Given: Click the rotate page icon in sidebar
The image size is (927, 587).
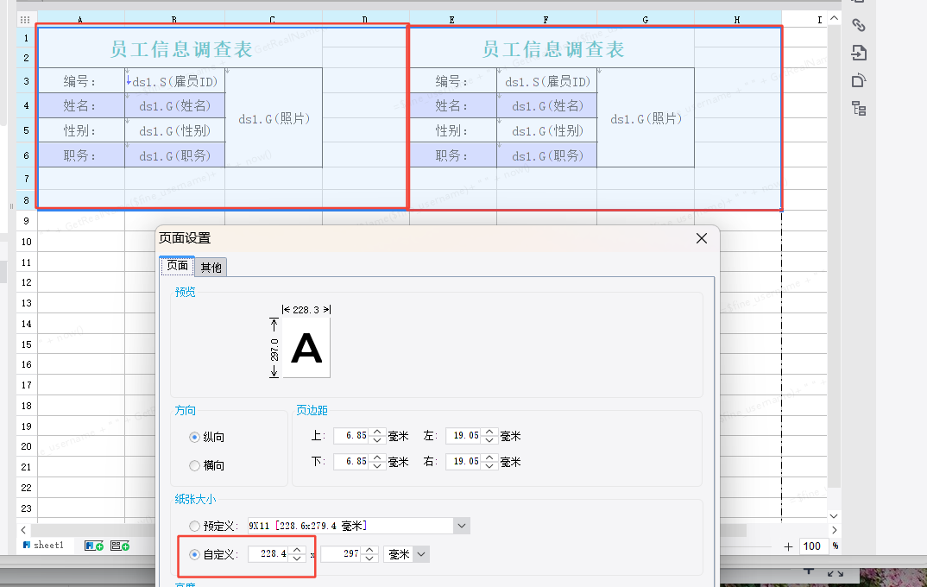Looking at the screenshot, I should click(x=858, y=80).
